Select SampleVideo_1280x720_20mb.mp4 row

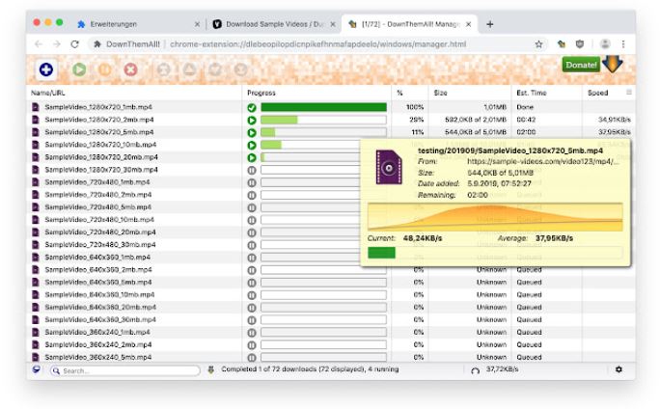pos(194,157)
